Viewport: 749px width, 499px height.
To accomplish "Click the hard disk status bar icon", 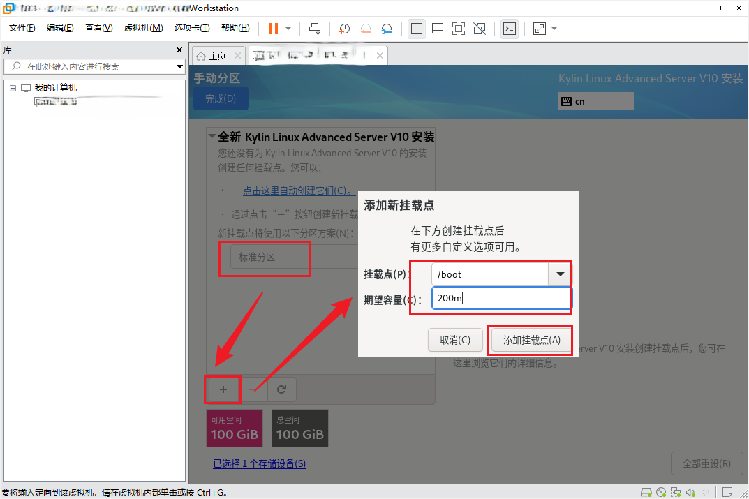I will coord(646,492).
